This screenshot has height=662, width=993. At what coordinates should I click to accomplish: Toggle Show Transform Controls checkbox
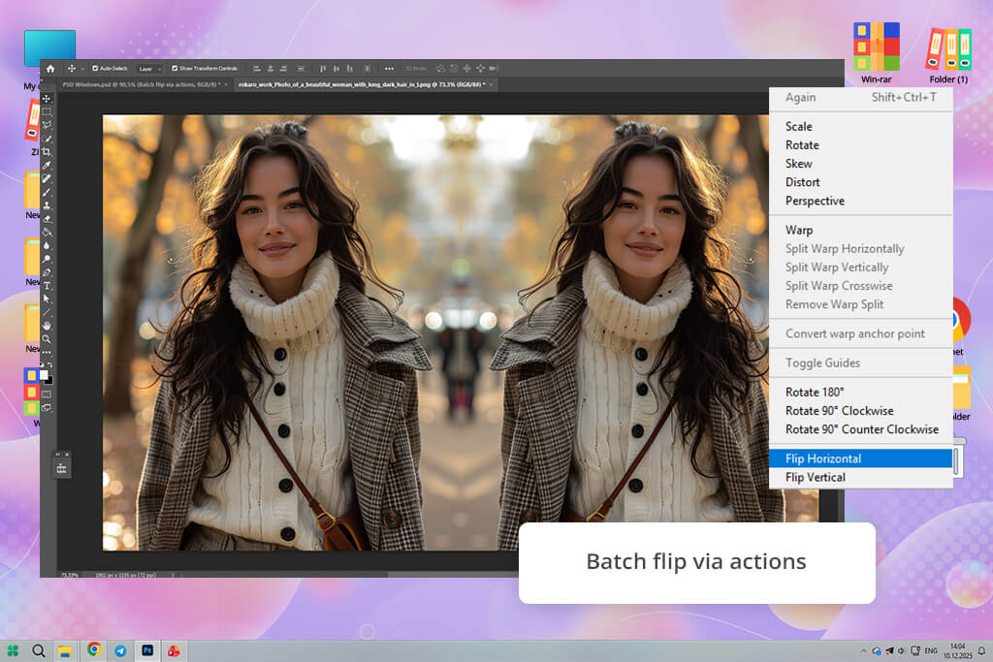pos(175,69)
